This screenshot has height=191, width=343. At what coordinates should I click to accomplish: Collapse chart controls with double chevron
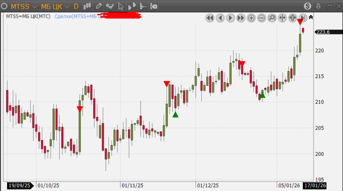(311, 17)
